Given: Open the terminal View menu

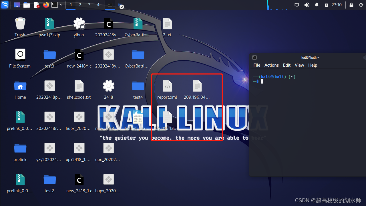Looking at the screenshot, I should (299, 65).
